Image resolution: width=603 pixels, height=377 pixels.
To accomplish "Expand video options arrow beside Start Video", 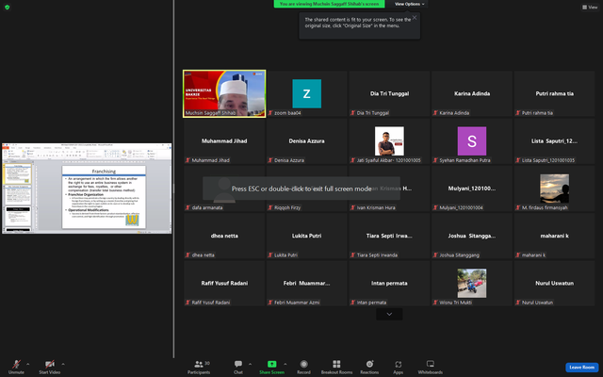I will tap(63, 364).
